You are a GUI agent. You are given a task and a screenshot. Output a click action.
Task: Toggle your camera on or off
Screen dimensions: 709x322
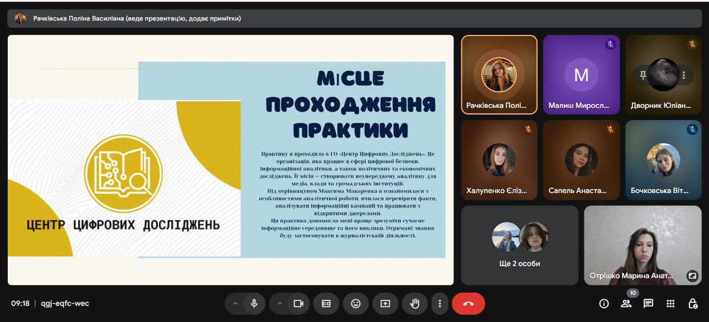[x=299, y=303]
